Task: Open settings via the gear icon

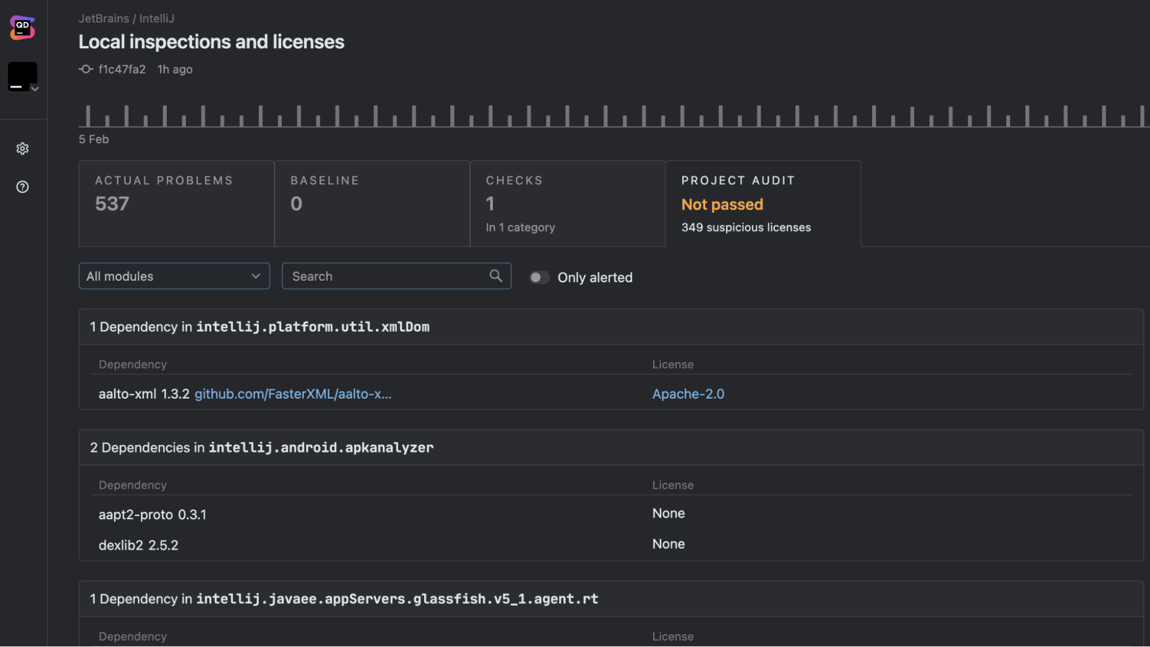Action: pos(22,148)
